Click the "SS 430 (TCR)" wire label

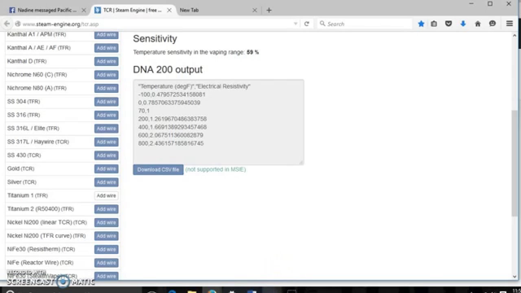pos(24,155)
